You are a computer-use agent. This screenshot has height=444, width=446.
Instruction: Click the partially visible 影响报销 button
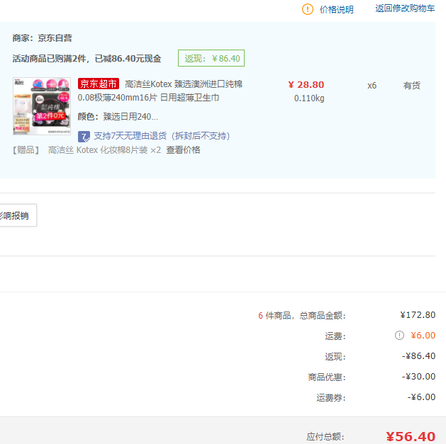point(16,215)
